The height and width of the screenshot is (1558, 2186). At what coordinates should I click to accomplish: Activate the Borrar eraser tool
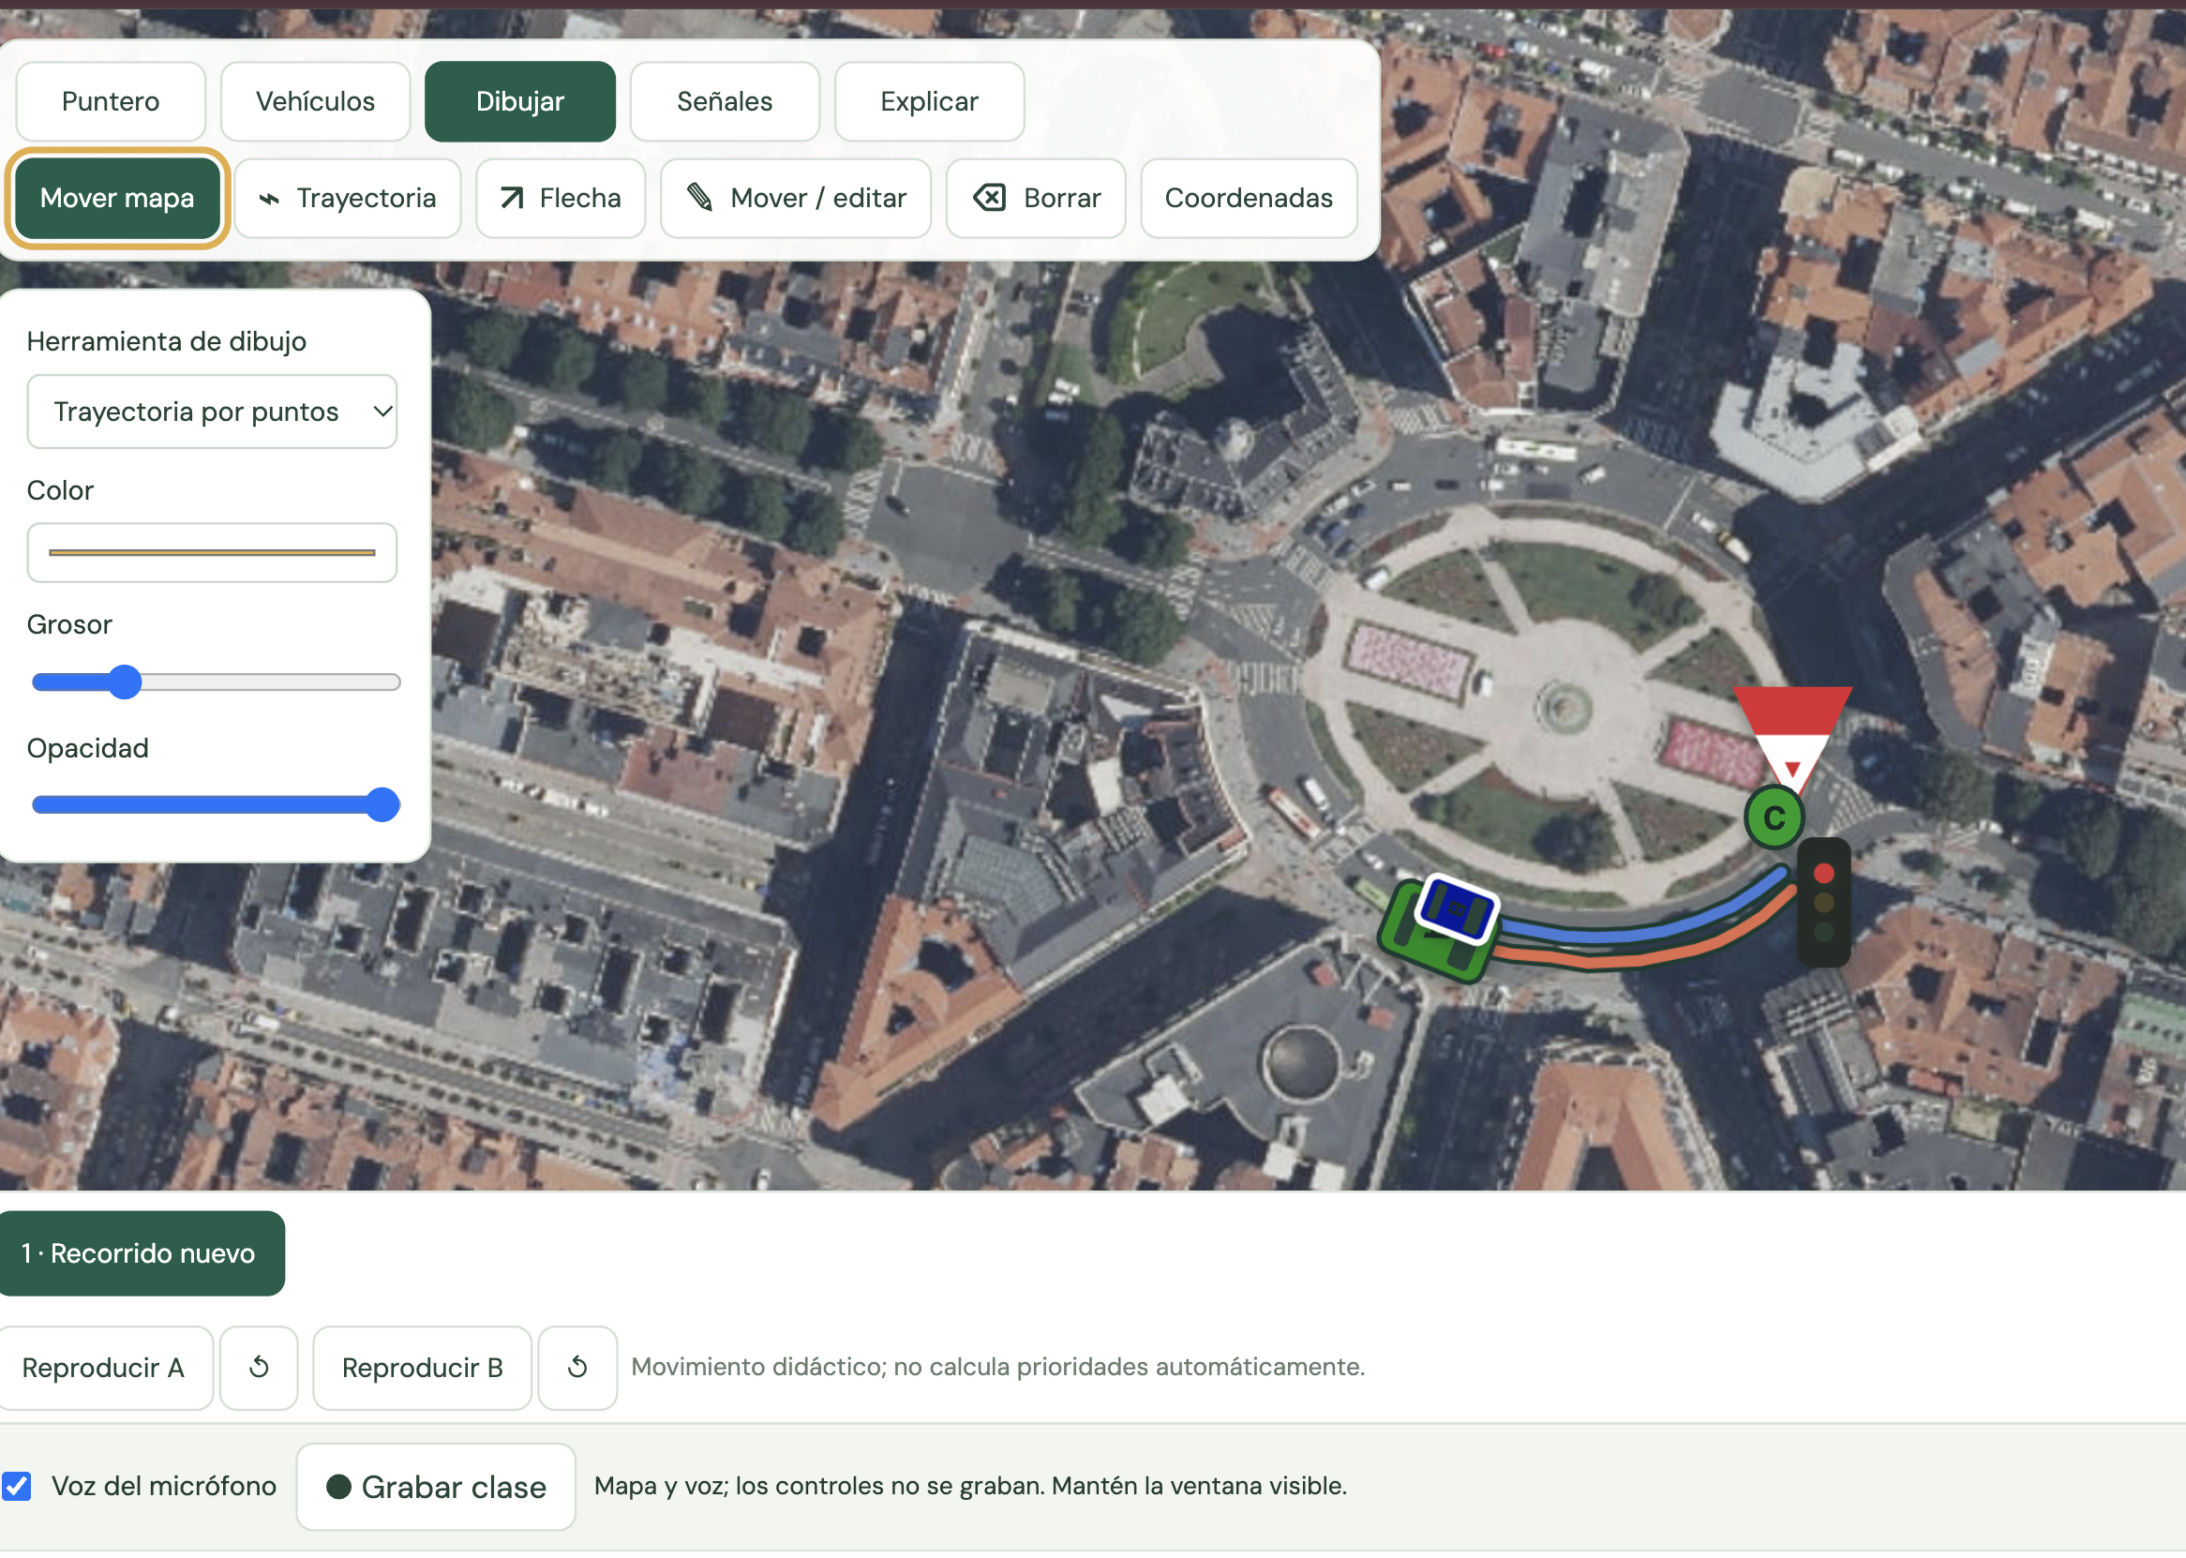tap(1035, 198)
